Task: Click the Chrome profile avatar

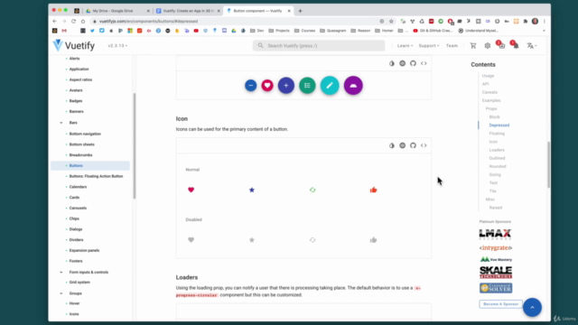Action: [x=535, y=22]
